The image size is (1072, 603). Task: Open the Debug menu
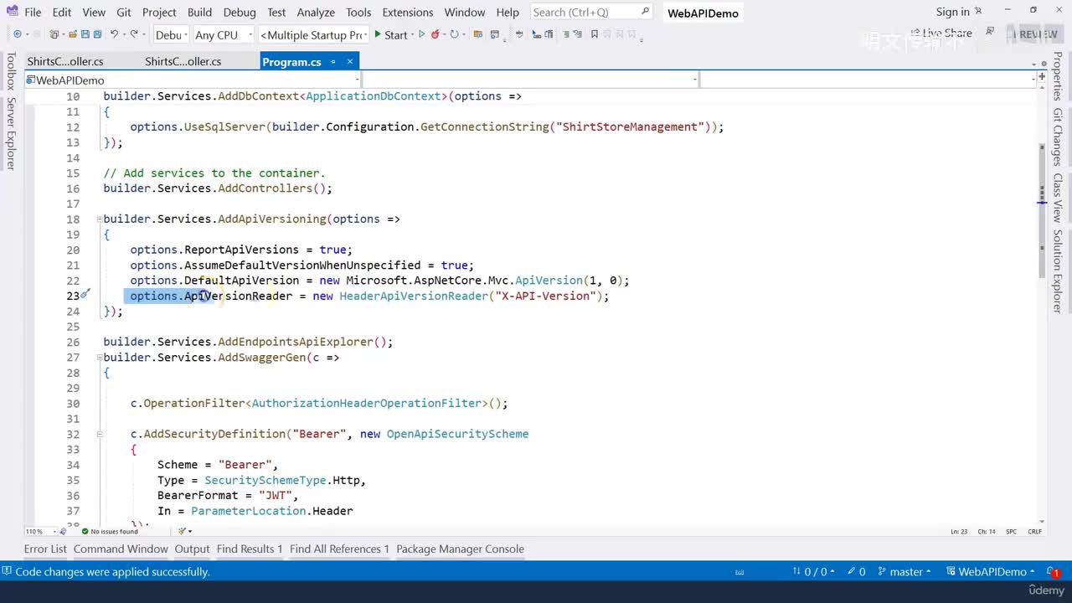click(240, 12)
